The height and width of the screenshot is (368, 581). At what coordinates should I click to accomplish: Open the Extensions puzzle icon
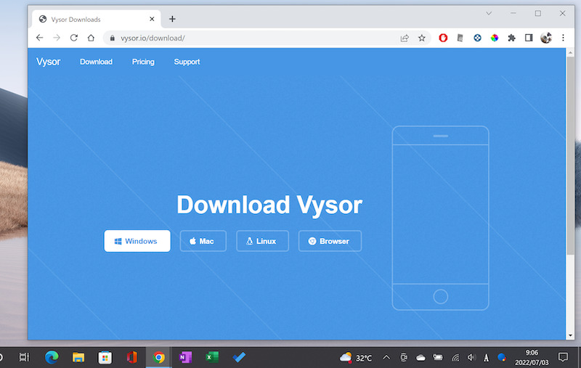click(511, 38)
